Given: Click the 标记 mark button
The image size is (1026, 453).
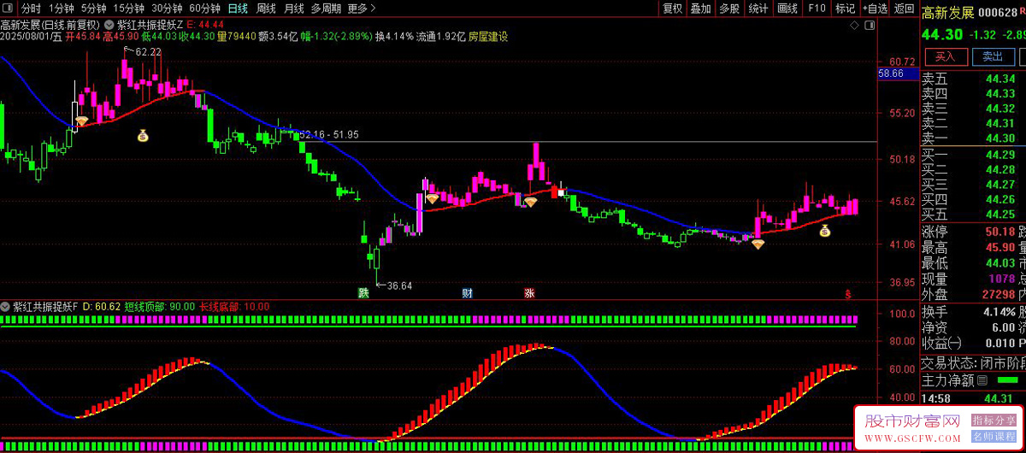Looking at the screenshot, I should tap(845, 9).
